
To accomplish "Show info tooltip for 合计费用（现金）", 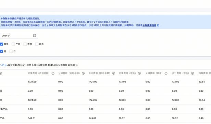I will click(193, 73).
